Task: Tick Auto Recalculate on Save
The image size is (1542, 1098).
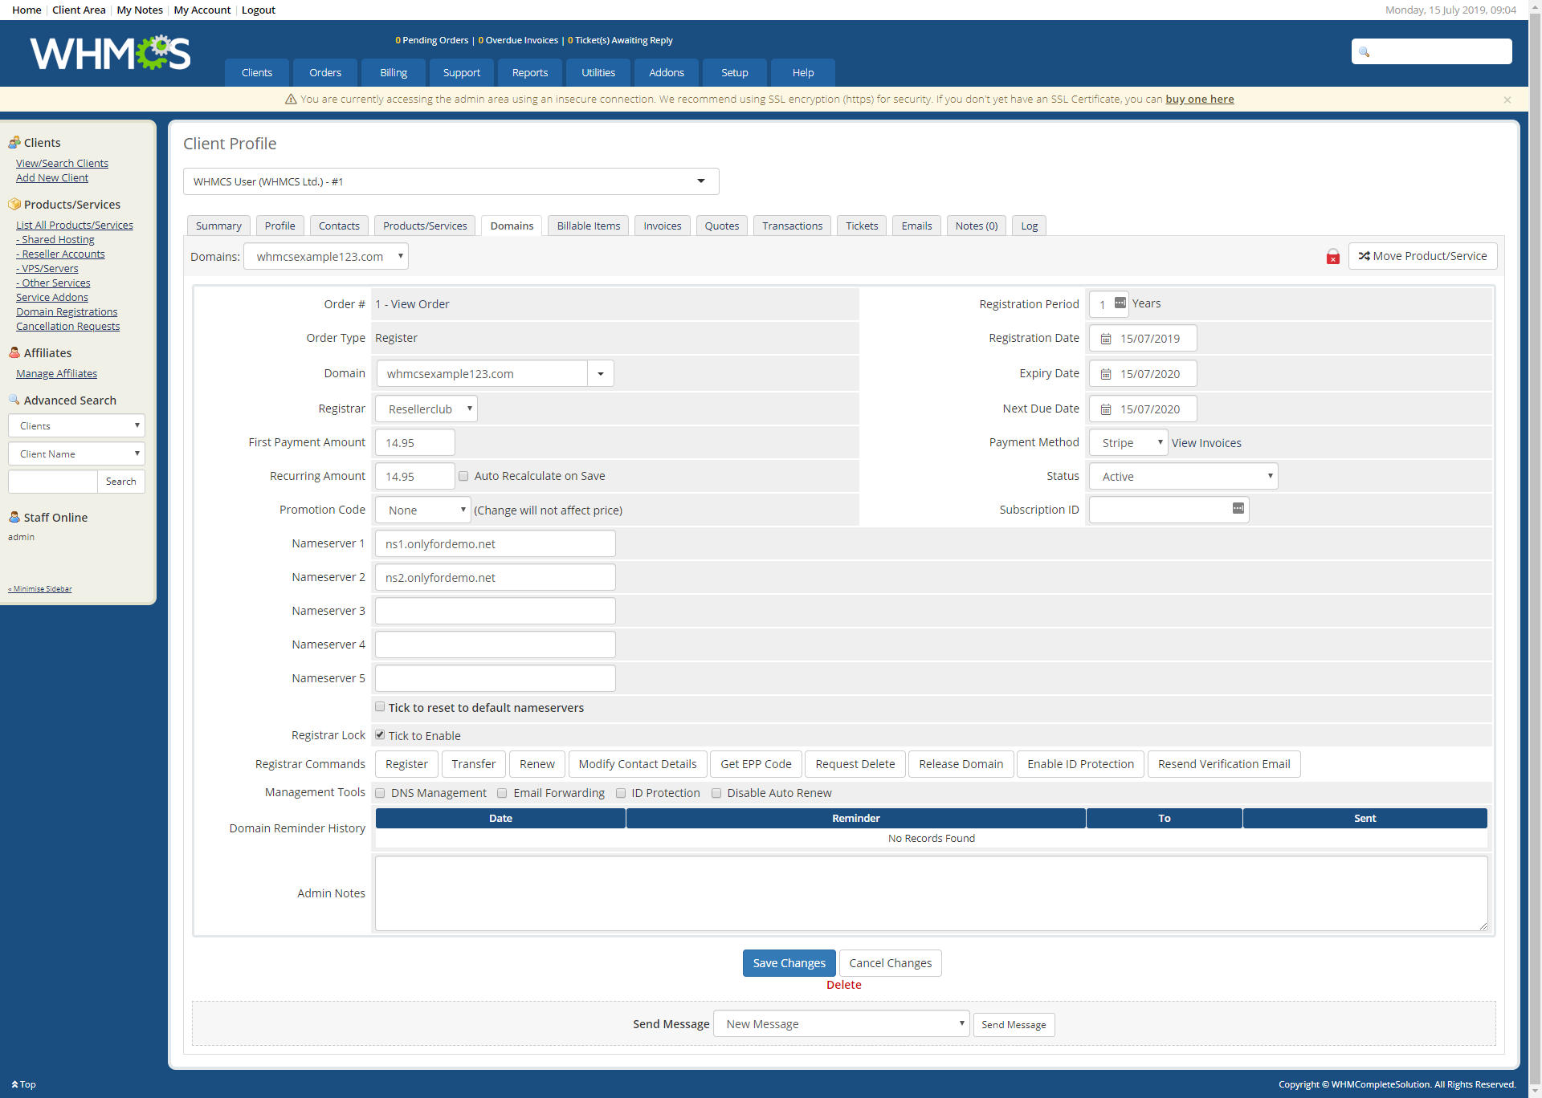Action: click(463, 476)
